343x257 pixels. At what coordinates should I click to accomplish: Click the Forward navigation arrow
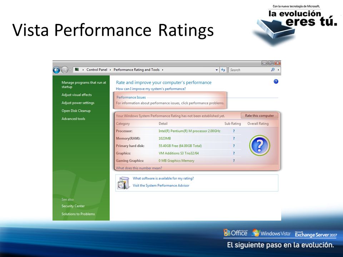pyautogui.click(x=65, y=70)
